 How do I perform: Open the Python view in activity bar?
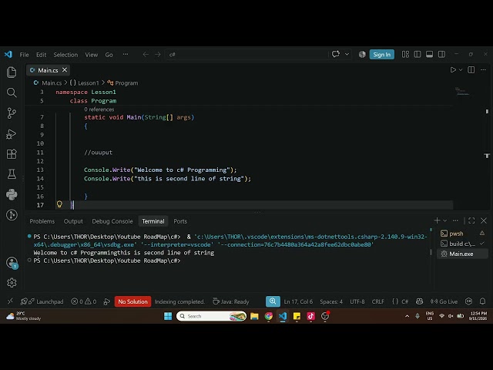12,194
